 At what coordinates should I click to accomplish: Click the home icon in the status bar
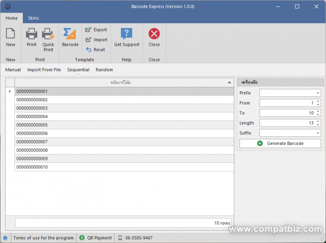click(5, 238)
